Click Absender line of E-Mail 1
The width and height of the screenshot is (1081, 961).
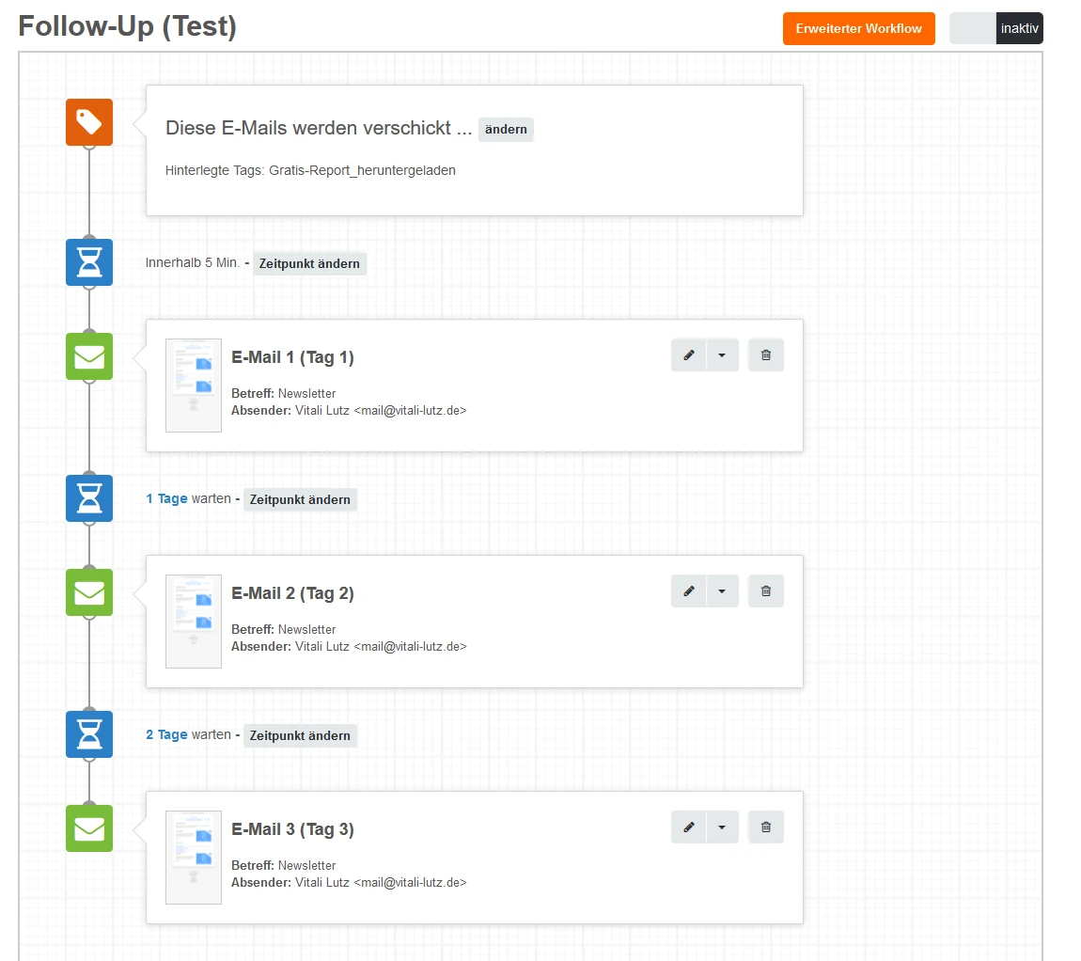(349, 411)
